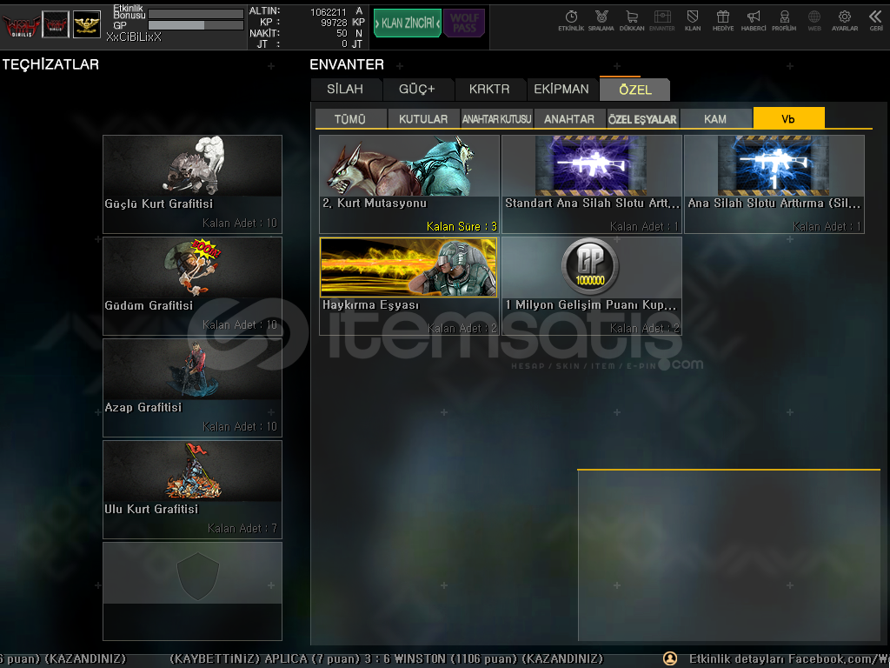890x668 pixels.
Task: Switch to the SİLAH tab
Action: point(345,90)
